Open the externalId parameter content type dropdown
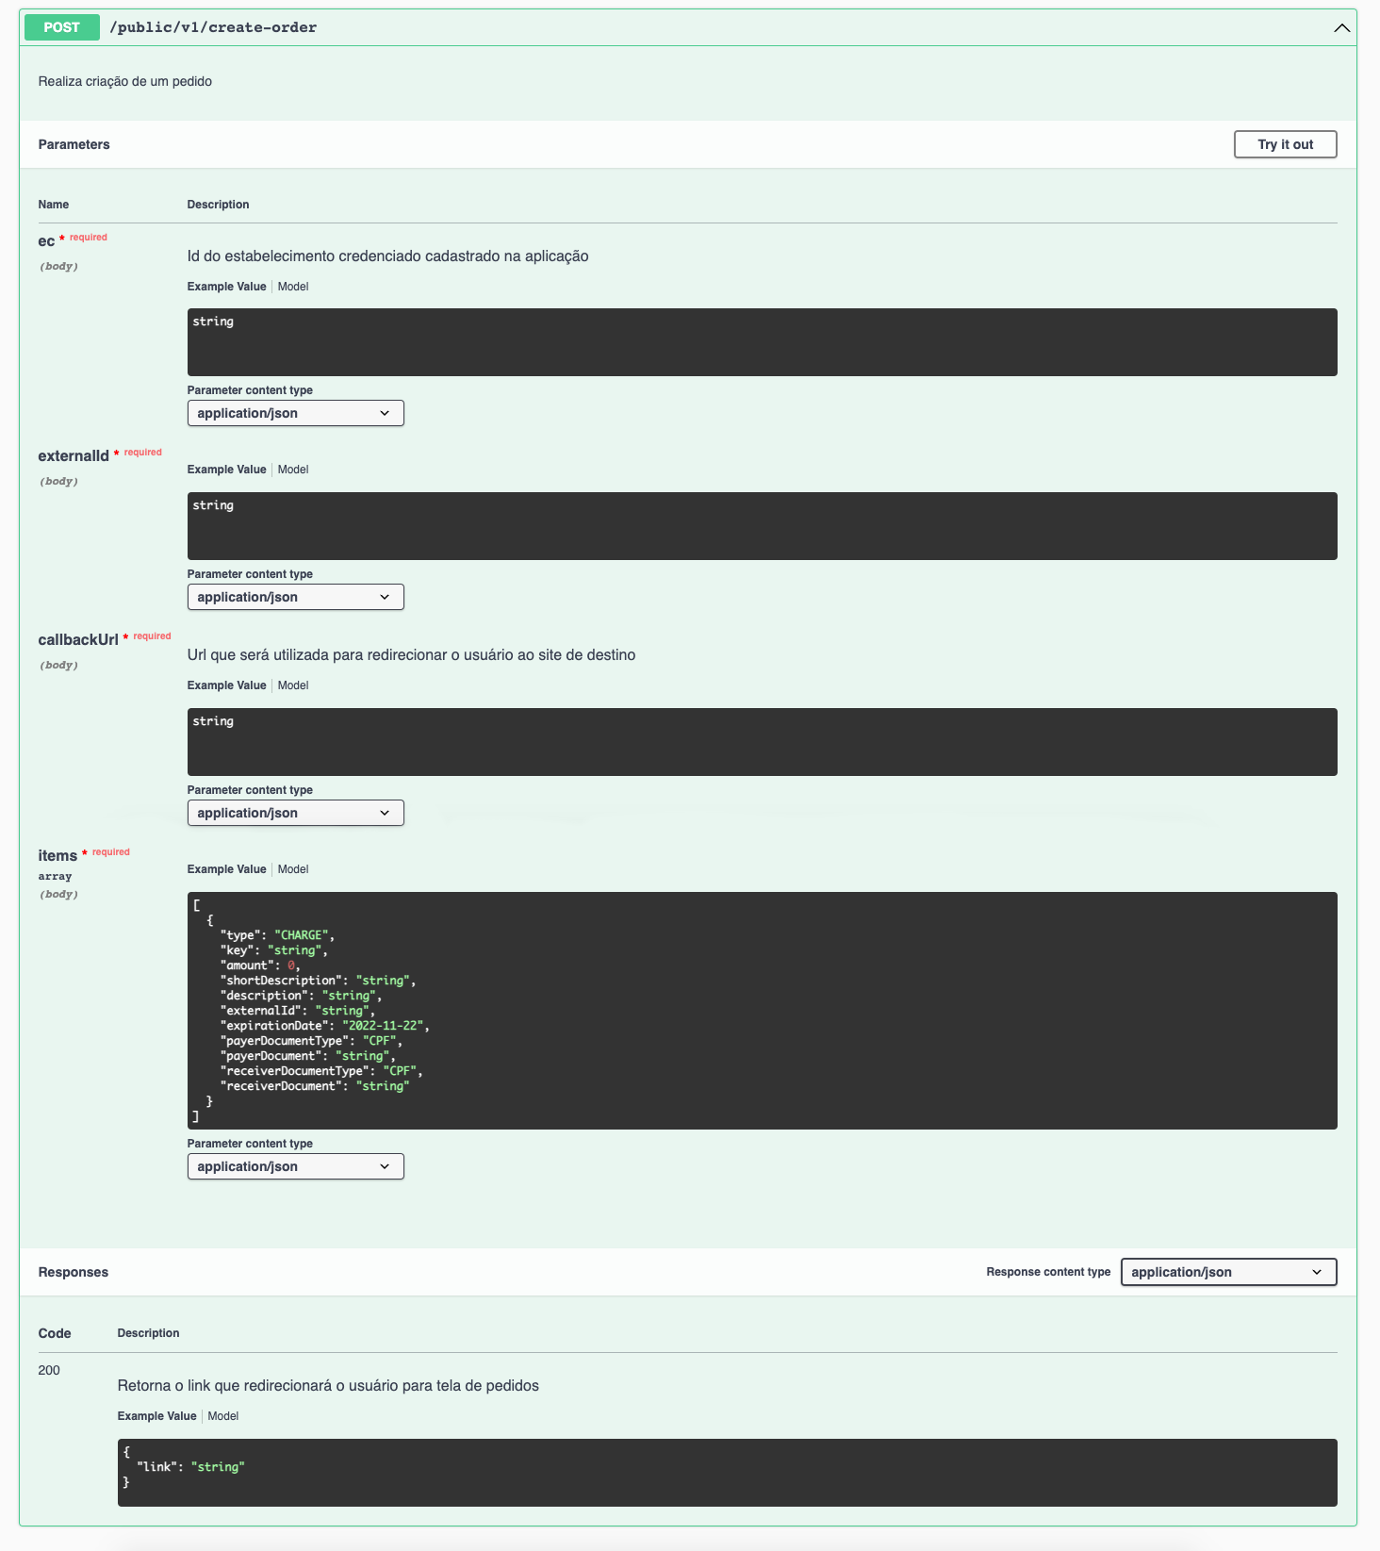 pyautogui.click(x=295, y=597)
